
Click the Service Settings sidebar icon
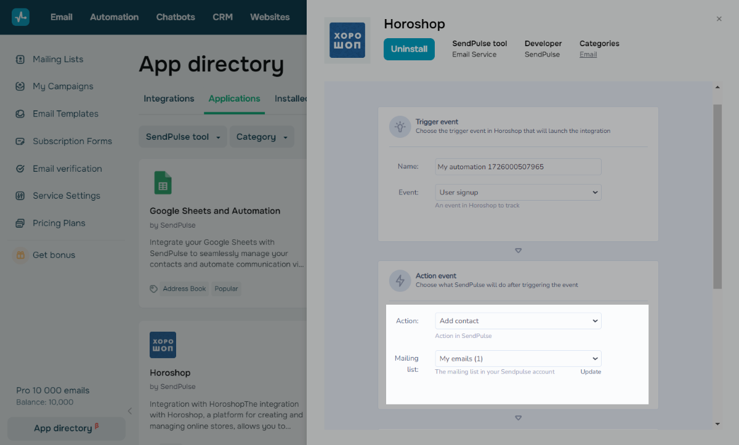click(x=20, y=196)
